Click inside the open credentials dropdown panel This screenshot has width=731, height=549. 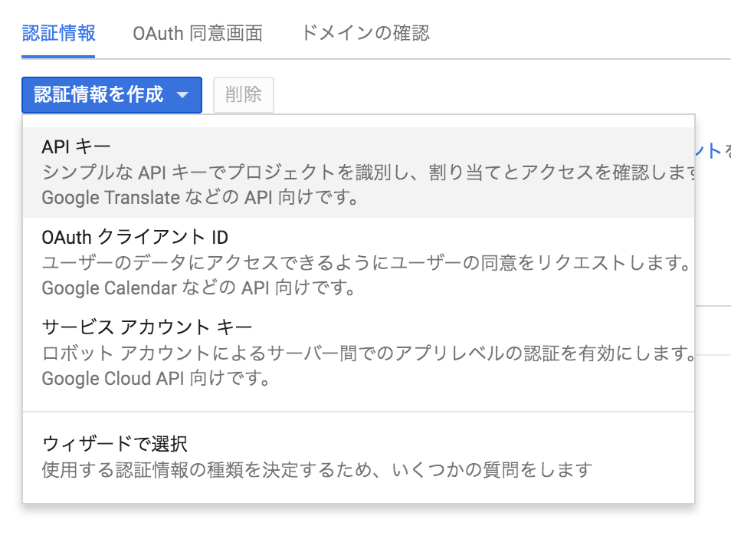360,307
